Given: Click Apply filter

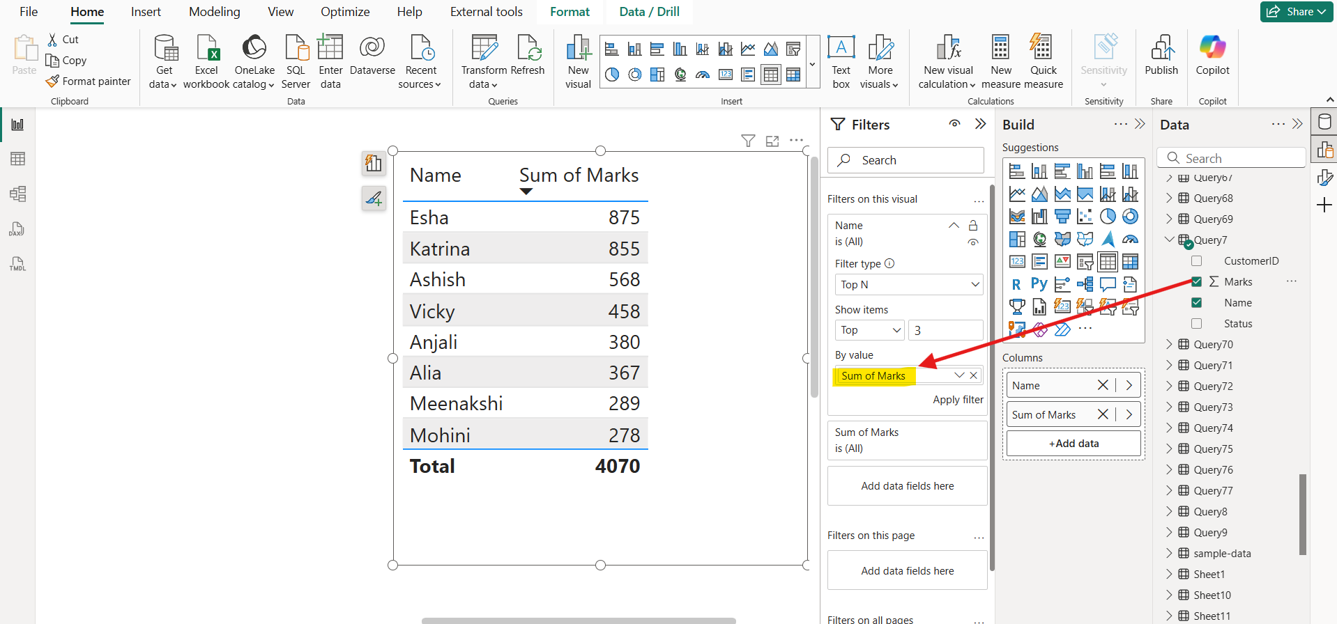Looking at the screenshot, I should point(958,400).
